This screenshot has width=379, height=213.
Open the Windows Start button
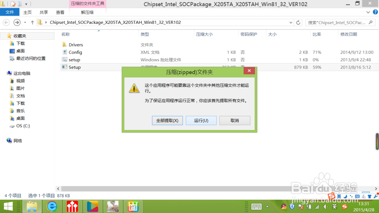8,207
